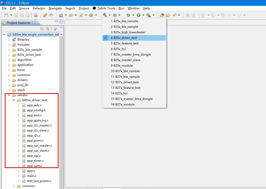Click the Back navigation arrow icon
Screen dimensions: 266x189
coord(229,15)
